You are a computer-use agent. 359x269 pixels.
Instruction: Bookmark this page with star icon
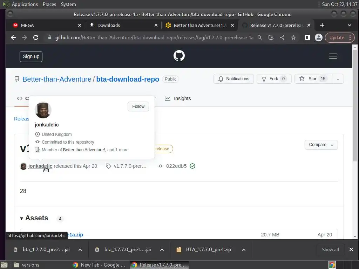293,37
